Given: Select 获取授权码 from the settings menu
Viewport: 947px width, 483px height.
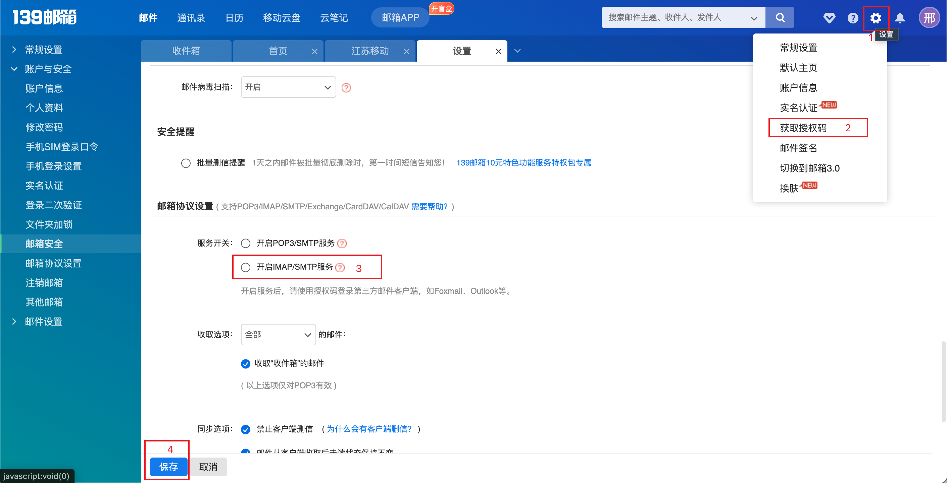Looking at the screenshot, I should [803, 128].
